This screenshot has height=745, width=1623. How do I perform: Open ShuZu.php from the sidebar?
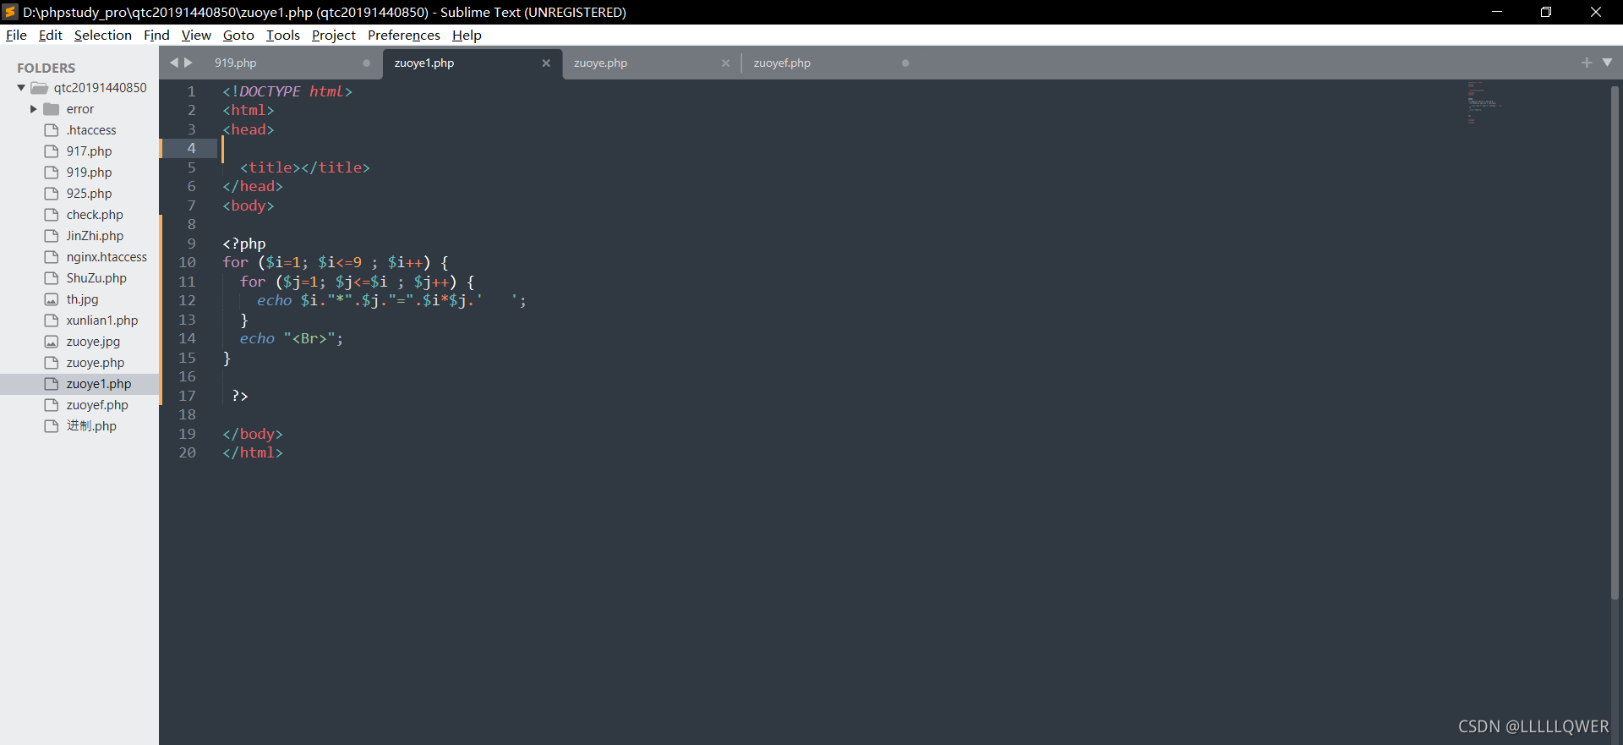click(96, 278)
